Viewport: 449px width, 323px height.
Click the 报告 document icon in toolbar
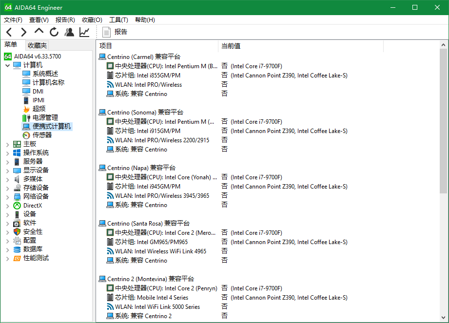coord(106,32)
